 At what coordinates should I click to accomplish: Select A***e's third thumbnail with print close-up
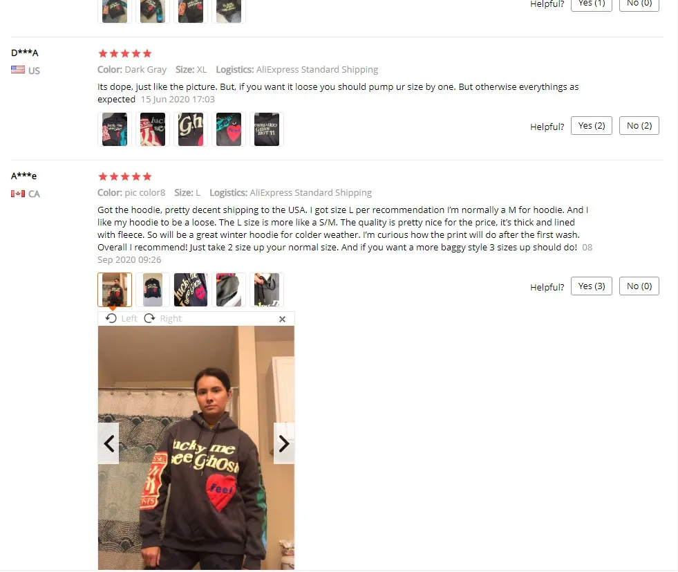click(x=191, y=290)
